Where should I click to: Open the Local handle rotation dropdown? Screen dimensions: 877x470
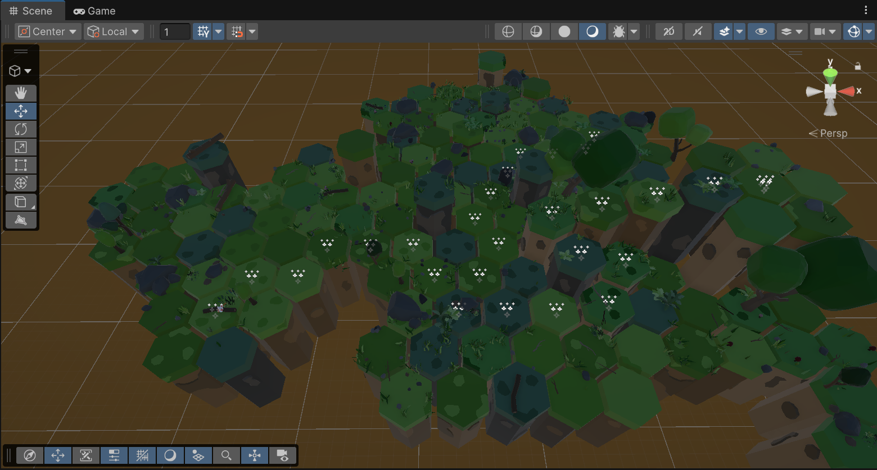pos(114,31)
